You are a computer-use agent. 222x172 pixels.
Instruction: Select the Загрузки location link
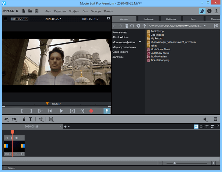coord(118,57)
